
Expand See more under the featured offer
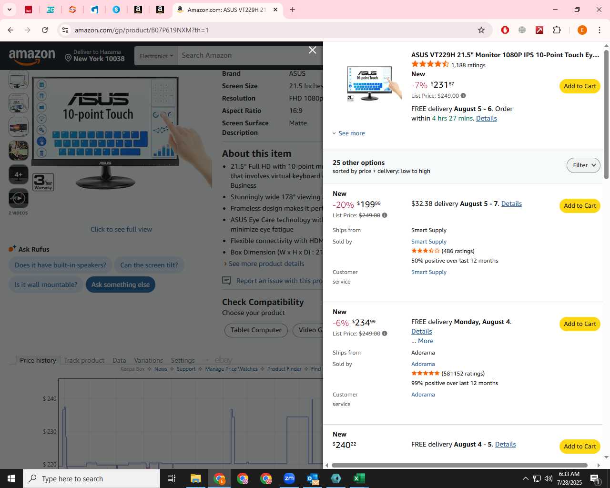pyautogui.click(x=349, y=133)
